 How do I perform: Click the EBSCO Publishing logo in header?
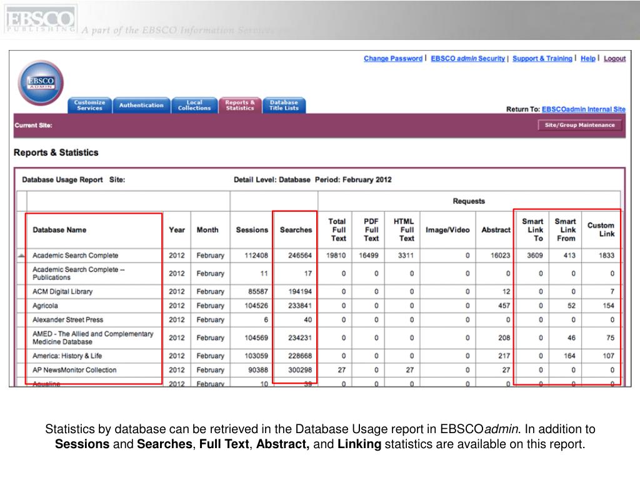[x=41, y=19]
